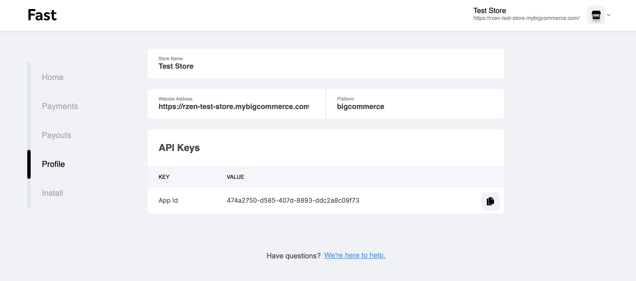Click the VALUE column header
The height and width of the screenshot is (281, 636).
point(235,177)
